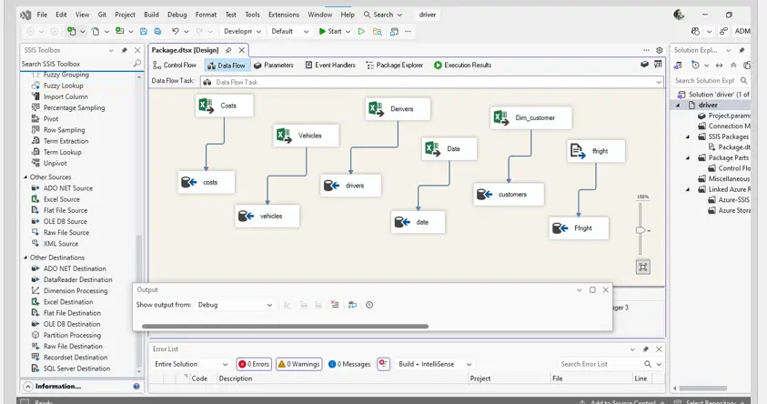
Task: Select the ffright flat file source component
Action: pos(596,151)
